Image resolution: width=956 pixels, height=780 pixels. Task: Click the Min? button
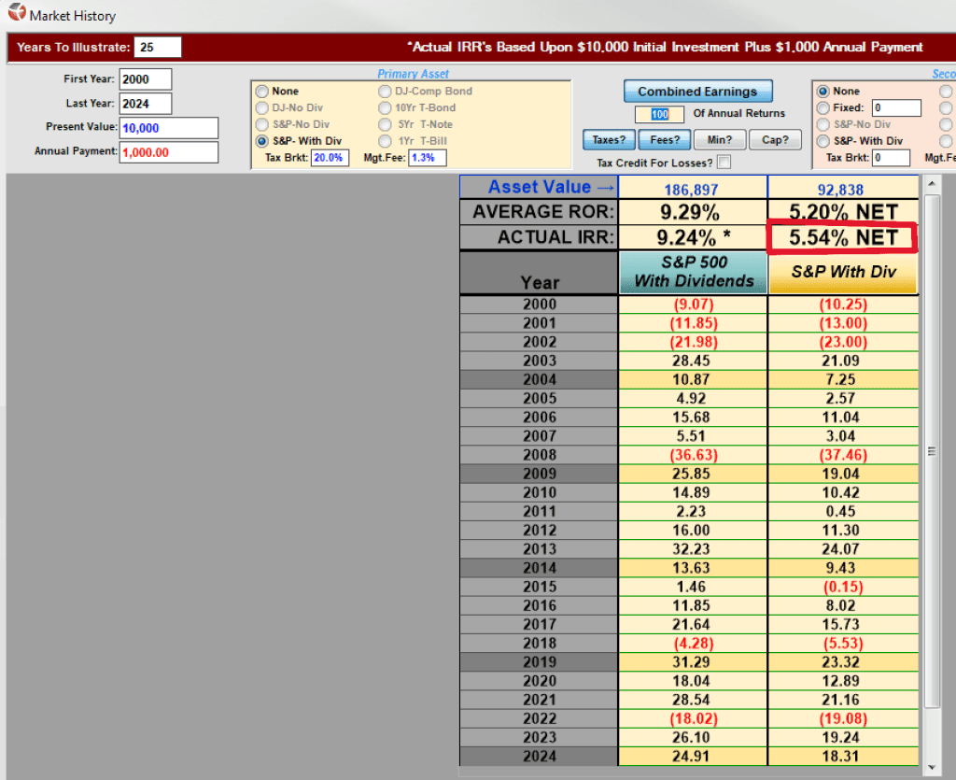720,140
